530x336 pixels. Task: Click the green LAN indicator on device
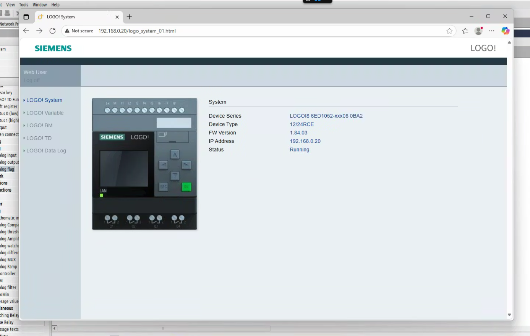click(102, 195)
